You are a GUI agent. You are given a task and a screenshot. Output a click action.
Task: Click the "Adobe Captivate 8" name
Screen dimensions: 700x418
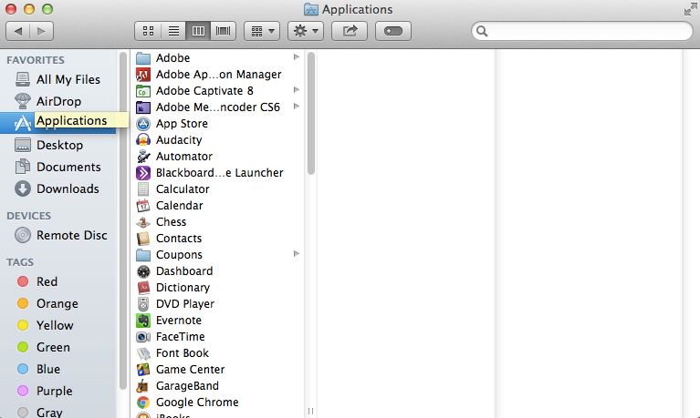[204, 91]
